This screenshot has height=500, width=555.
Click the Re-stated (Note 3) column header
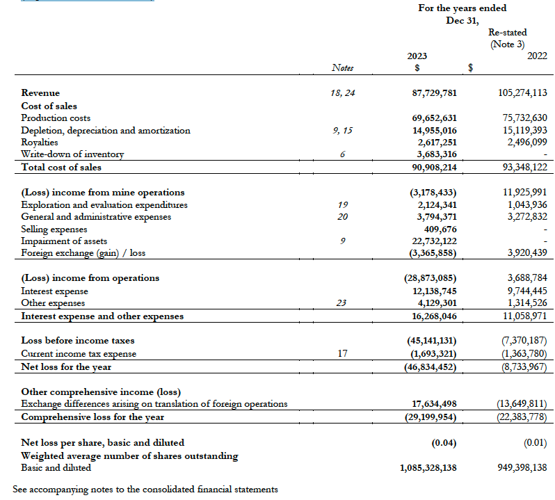(507, 38)
